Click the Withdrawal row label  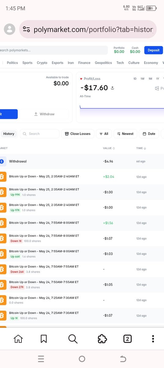pos(18,161)
